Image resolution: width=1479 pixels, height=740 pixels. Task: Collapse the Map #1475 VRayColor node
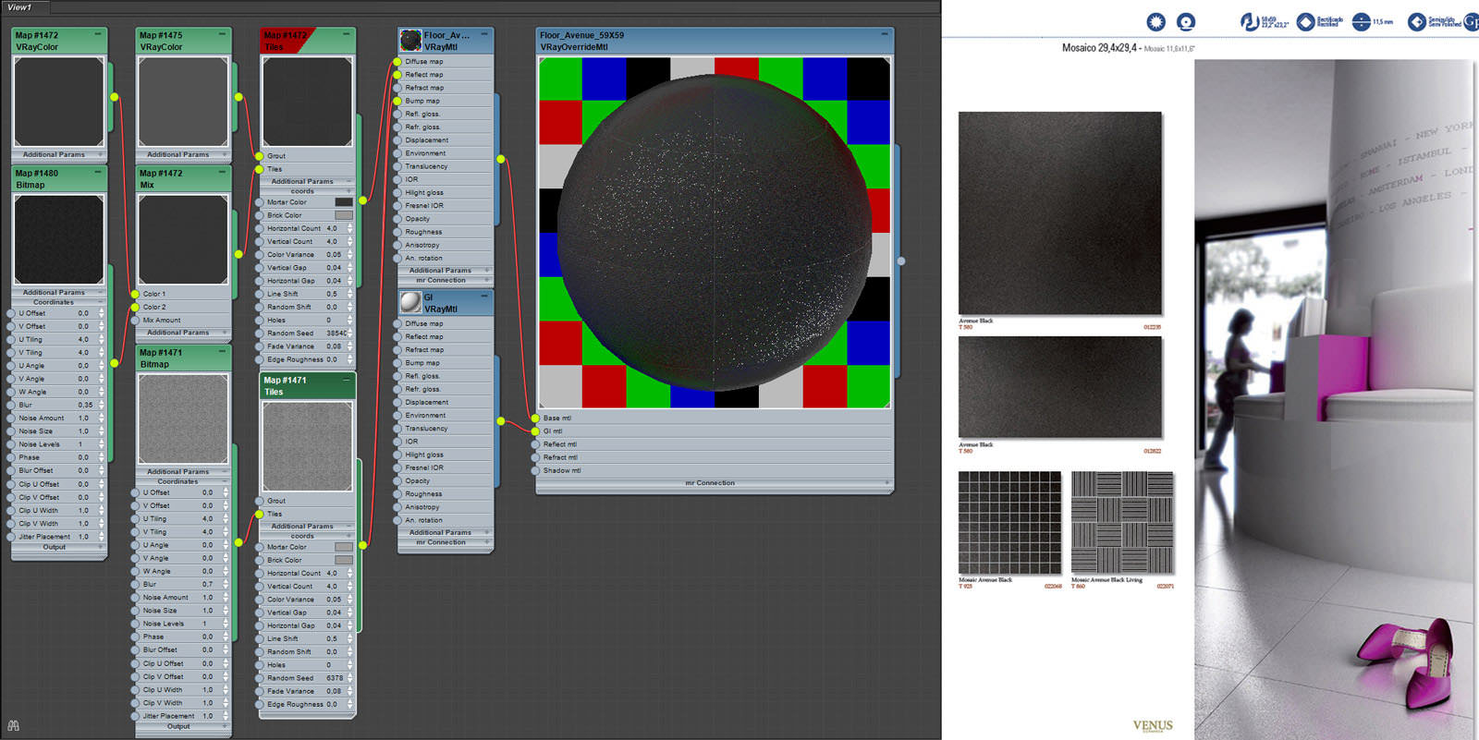tap(222, 34)
